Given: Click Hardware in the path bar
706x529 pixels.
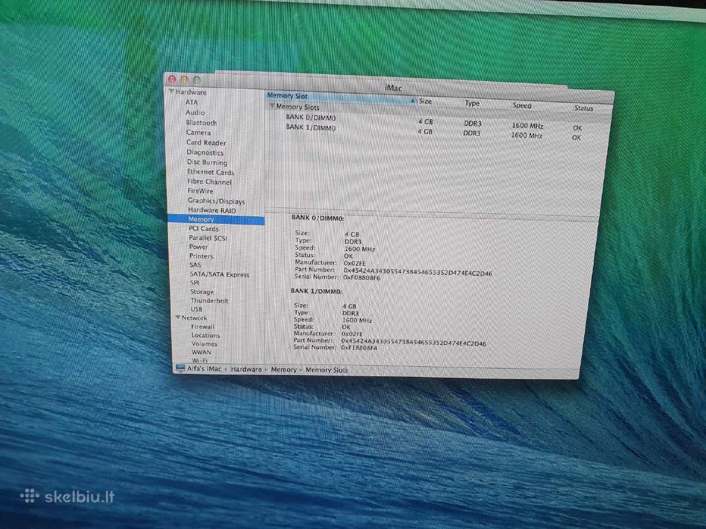Looking at the screenshot, I should coord(246,369).
